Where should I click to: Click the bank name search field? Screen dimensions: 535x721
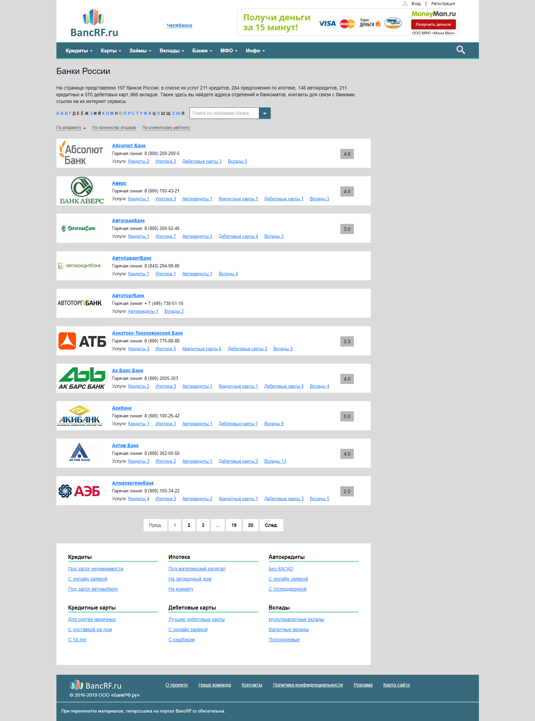coord(224,113)
